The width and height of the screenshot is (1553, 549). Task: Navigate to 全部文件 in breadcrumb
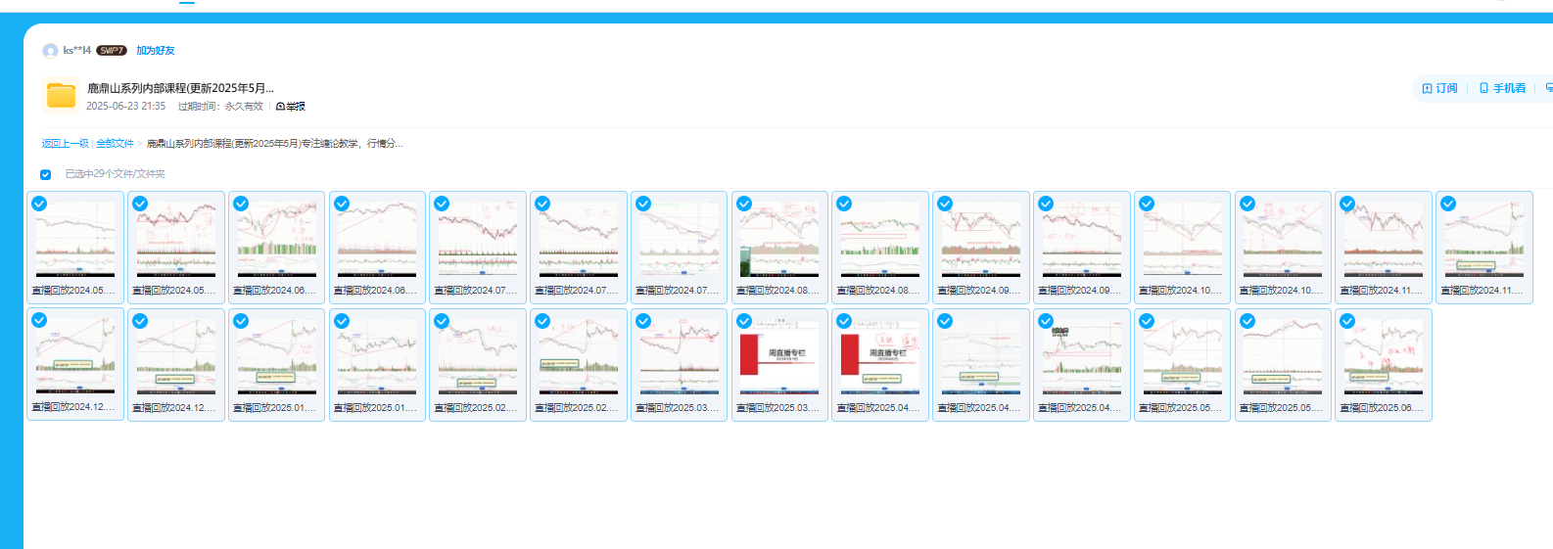point(115,144)
